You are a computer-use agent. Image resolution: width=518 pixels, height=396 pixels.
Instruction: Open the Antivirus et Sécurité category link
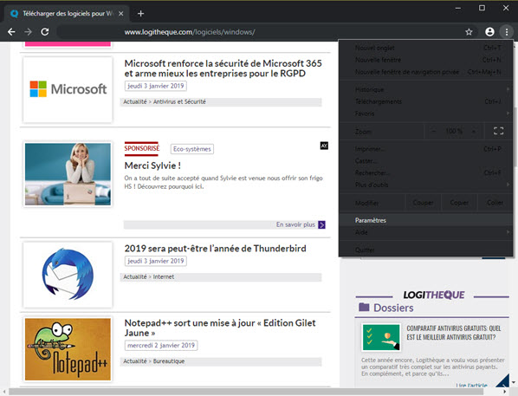coord(179,101)
